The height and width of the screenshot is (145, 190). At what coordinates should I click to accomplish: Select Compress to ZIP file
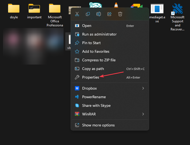(110, 60)
